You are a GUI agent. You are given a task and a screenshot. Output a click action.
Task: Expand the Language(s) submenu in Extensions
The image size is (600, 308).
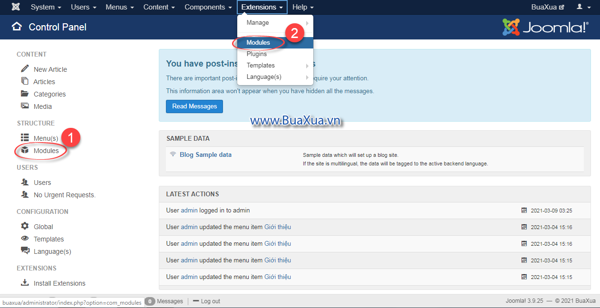pos(275,77)
